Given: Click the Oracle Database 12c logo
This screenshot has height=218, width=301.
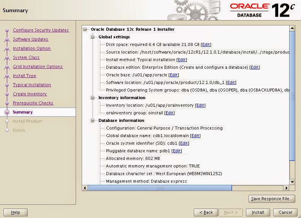Looking at the screenshot, I should [262, 10].
